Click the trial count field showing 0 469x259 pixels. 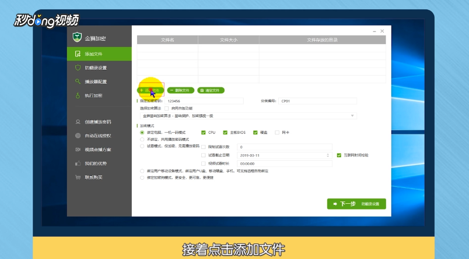pyautogui.click(x=285, y=147)
